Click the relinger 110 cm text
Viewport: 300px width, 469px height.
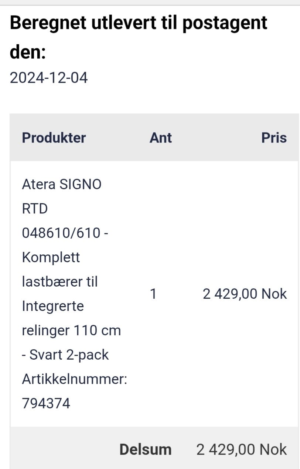click(71, 331)
